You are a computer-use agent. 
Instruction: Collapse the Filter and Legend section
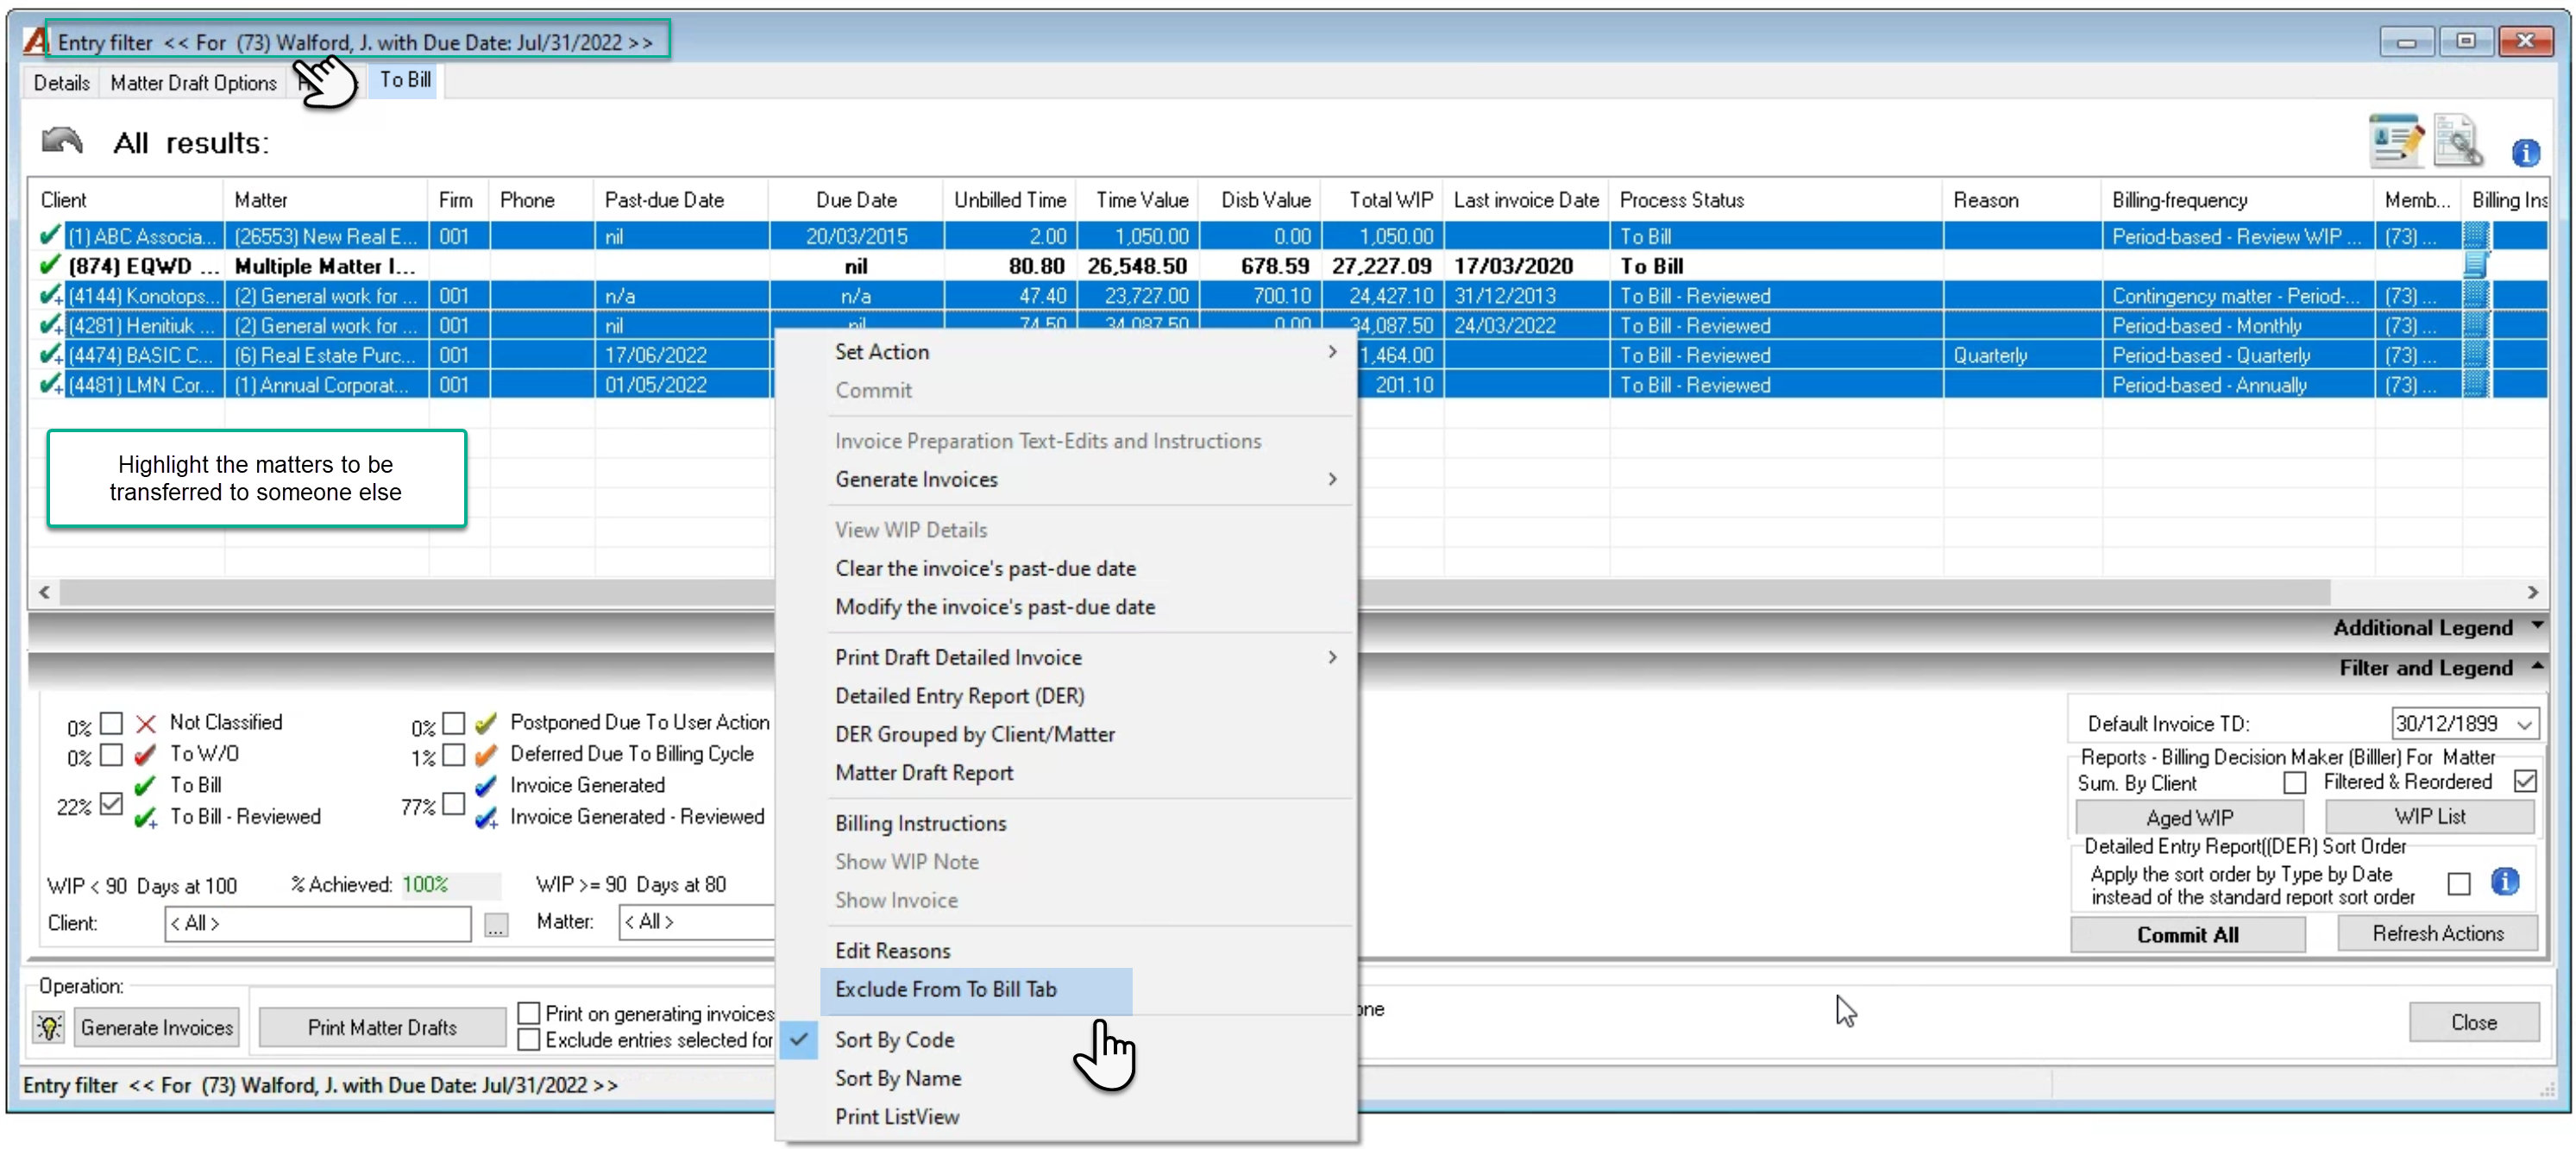2538,666
